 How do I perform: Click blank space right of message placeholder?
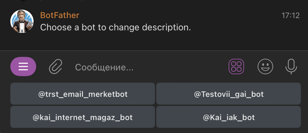181,67
